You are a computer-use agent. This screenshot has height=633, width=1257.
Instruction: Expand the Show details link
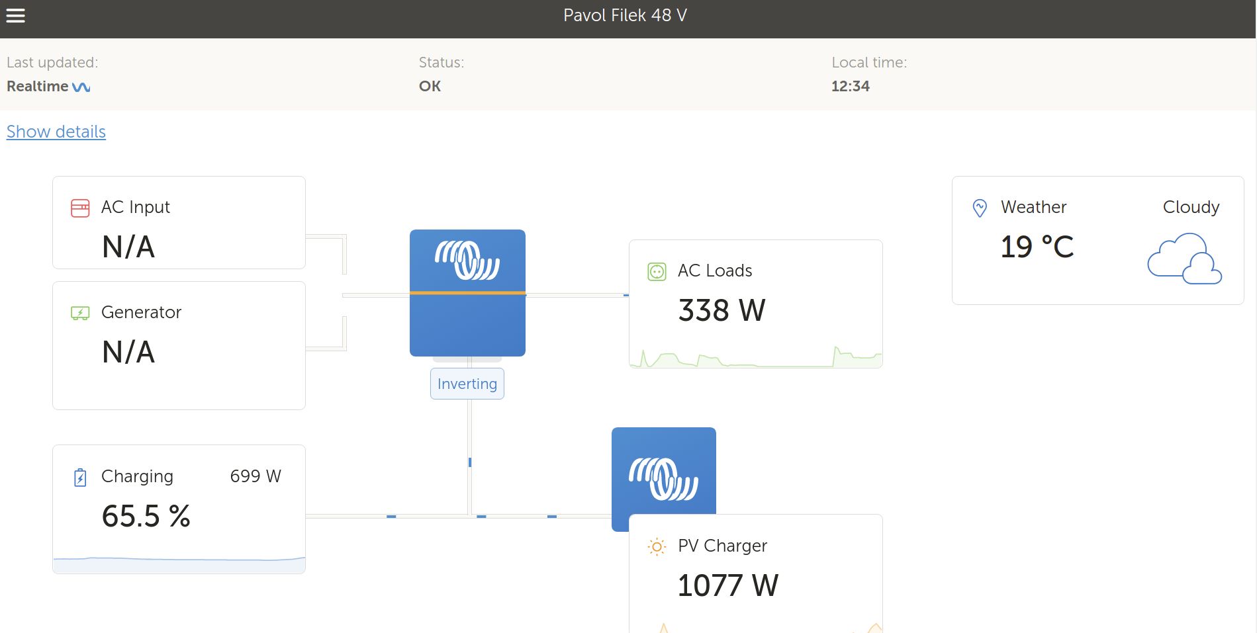pos(56,132)
